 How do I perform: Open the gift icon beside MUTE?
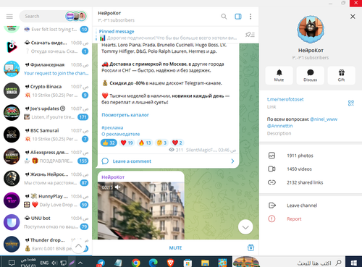(251, 247)
